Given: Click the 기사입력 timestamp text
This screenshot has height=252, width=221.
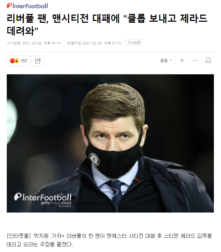Looking at the screenshot, I should coord(34,43).
